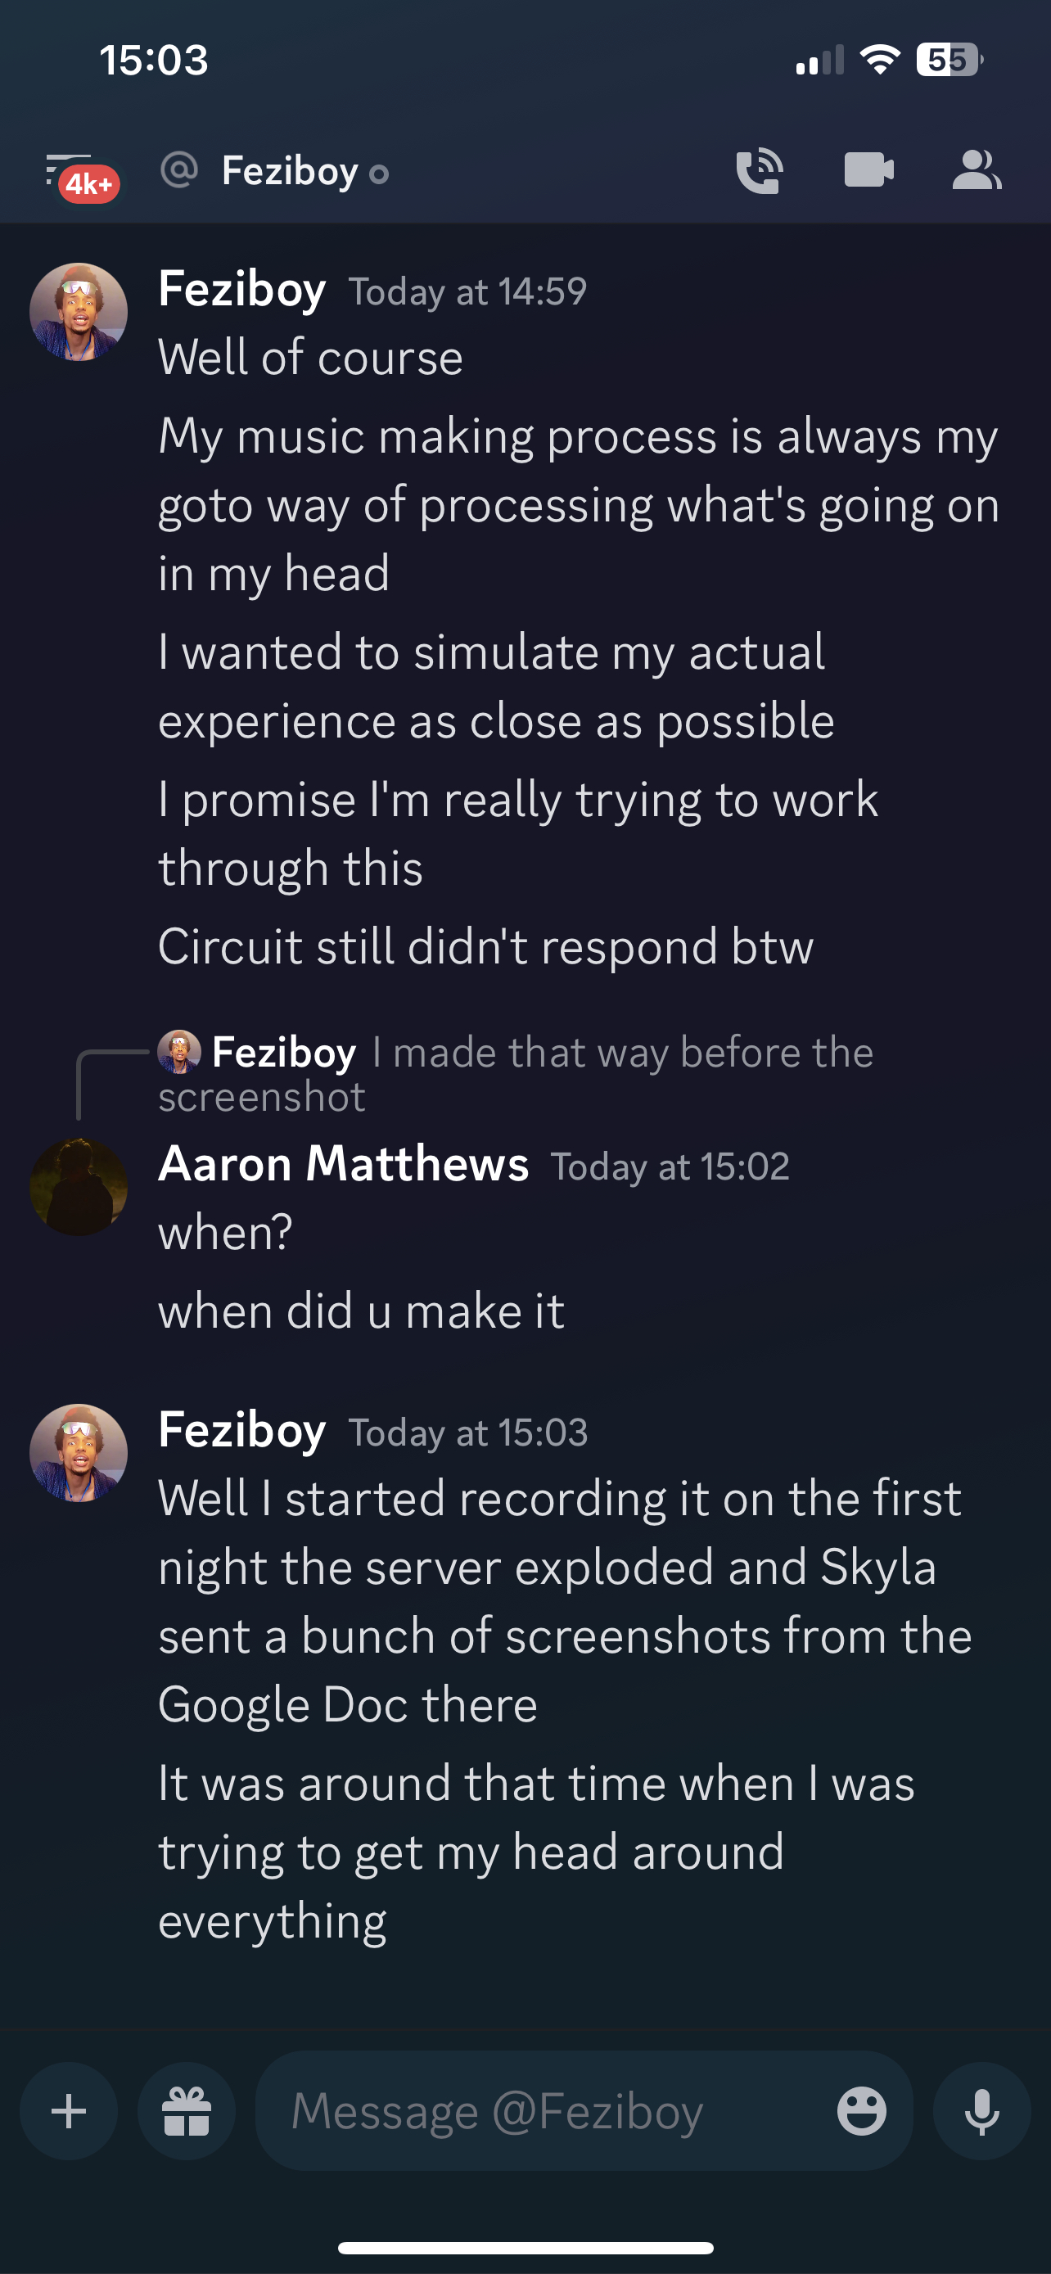Image resolution: width=1051 pixels, height=2274 pixels.
Task: Tap the Feziboy username at 15:03
Action: pyautogui.click(x=241, y=1430)
